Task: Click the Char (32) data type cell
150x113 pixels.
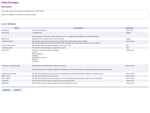Action: point(129,30)
